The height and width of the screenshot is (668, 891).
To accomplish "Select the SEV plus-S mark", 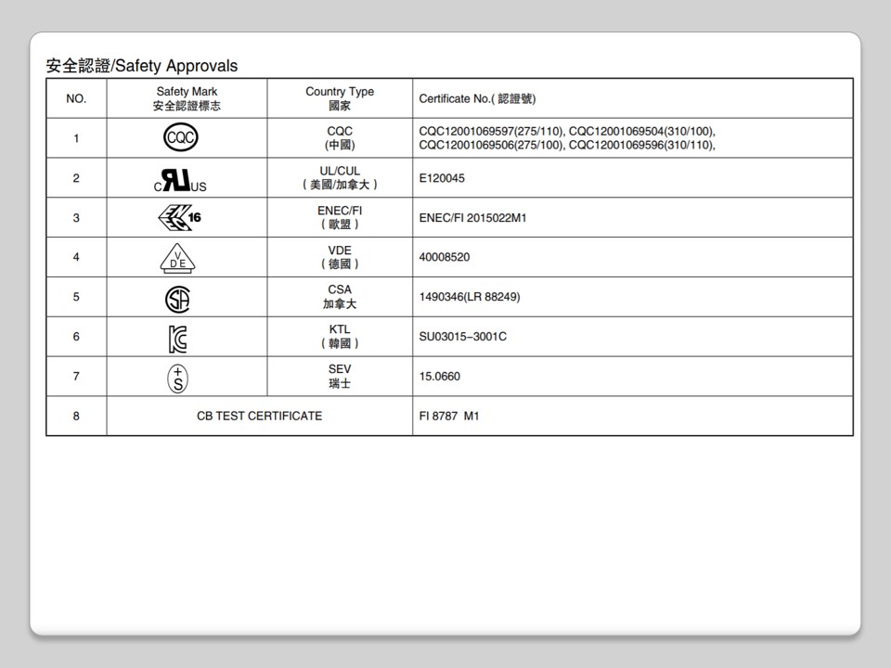I will (177, 378).
